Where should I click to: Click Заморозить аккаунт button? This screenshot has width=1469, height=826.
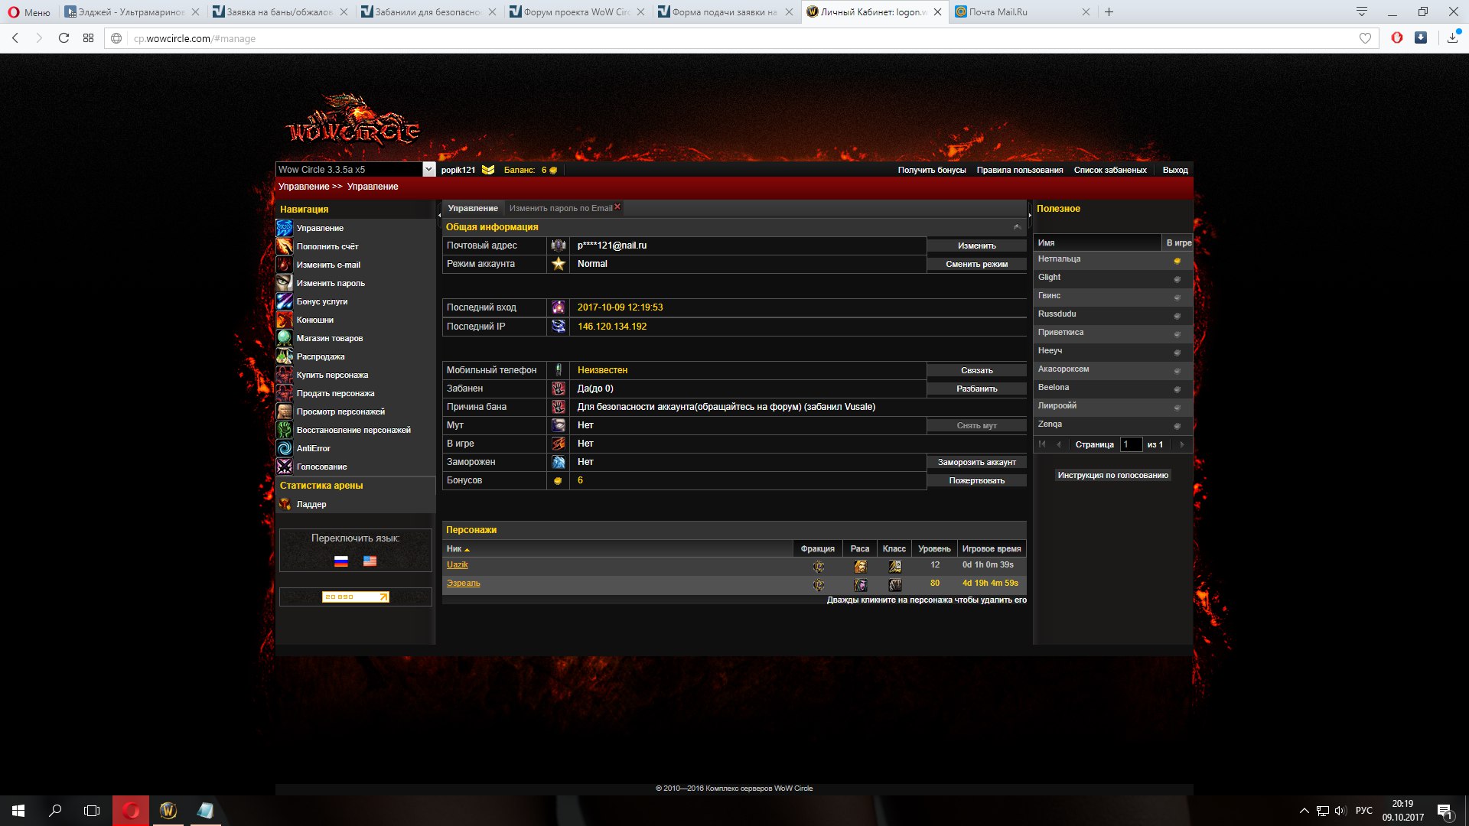coord(976,462)
